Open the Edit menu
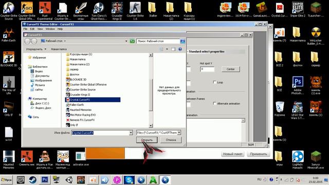This screenshot has width=329, height=185. pyautogui.click(x=32, y=29)
